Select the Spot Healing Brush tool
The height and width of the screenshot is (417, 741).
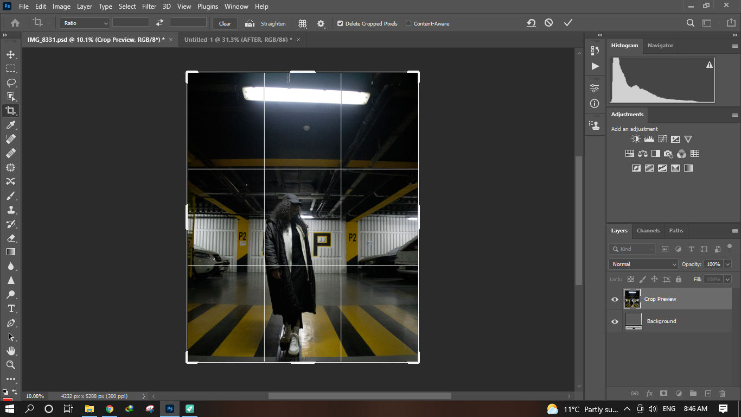(x=10, y=140)
